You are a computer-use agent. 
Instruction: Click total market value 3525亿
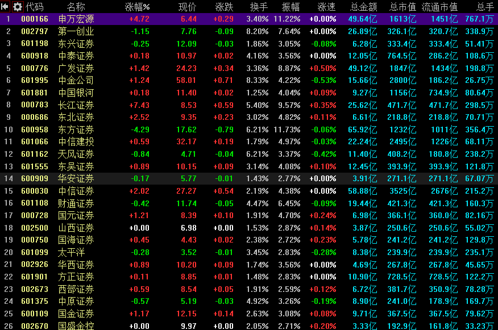(402, 191)
